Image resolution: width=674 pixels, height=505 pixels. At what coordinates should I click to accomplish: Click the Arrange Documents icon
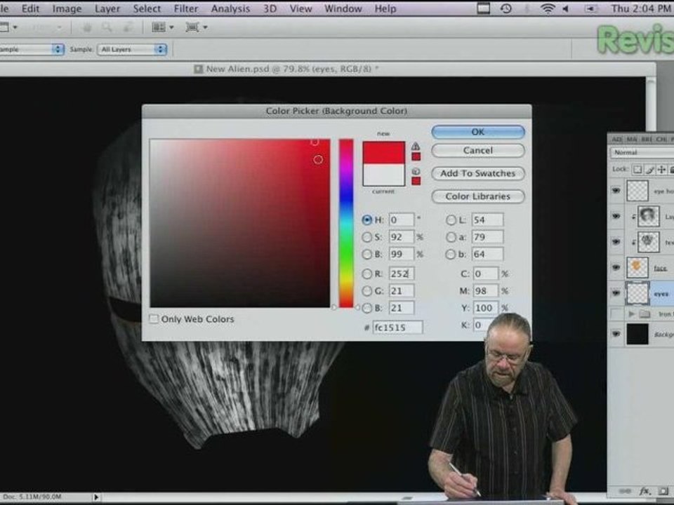[158, 27]
